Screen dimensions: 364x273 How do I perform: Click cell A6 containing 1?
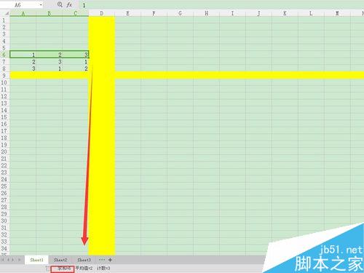(x=23, y=55)
